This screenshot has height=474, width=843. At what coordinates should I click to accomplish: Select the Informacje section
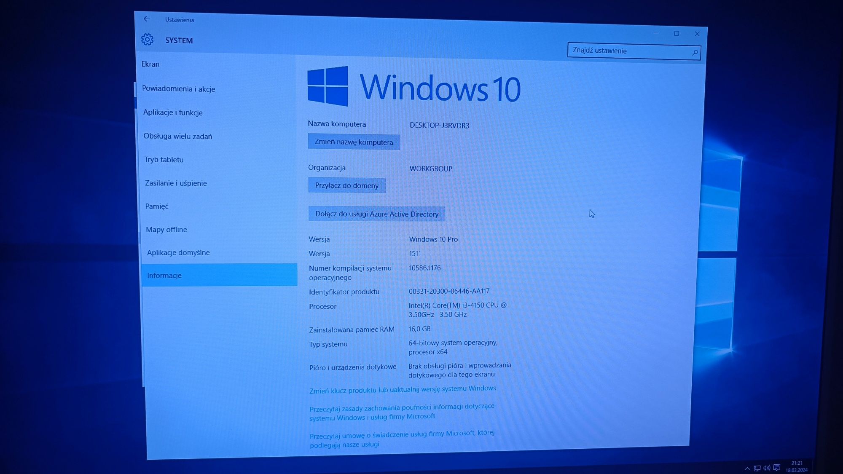pyautogui.click(x=219, y=275)
